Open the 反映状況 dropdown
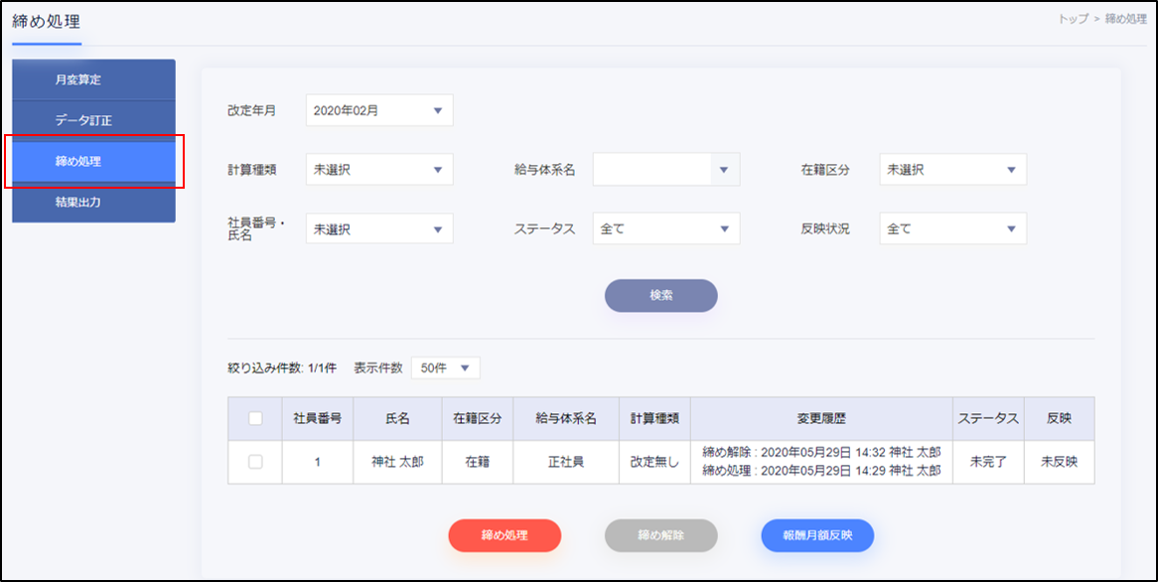Screen dimensions: 1158x582 [x=952, y=228]
